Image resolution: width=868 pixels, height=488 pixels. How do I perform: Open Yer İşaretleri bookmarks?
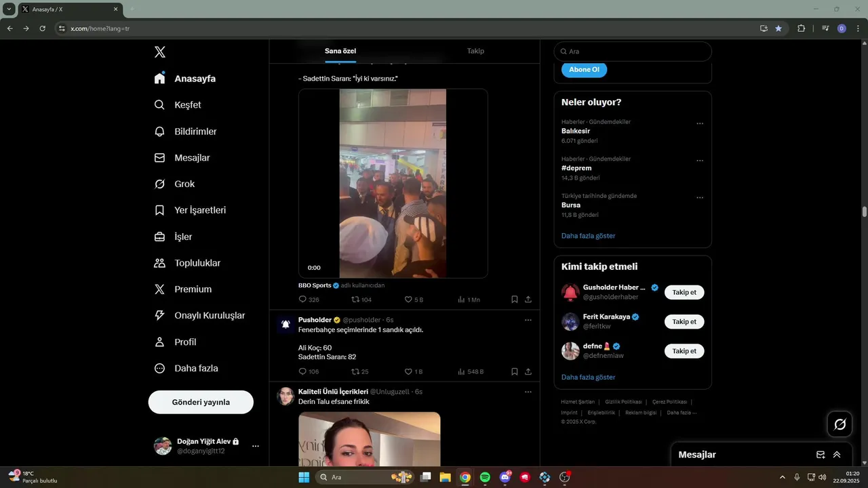pos(190,210)
